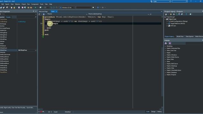Click the Save icon in main toolbar
The image size is (203, 114).
coord(19,8)
